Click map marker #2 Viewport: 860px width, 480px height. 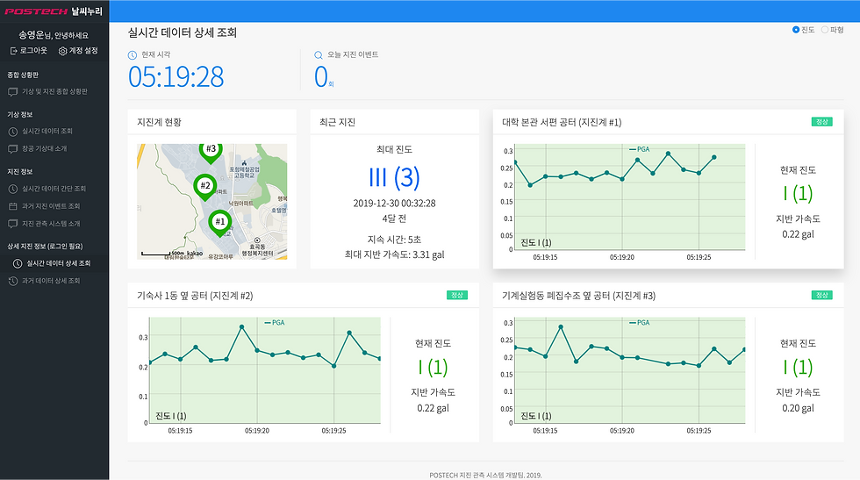click(205, 187)
